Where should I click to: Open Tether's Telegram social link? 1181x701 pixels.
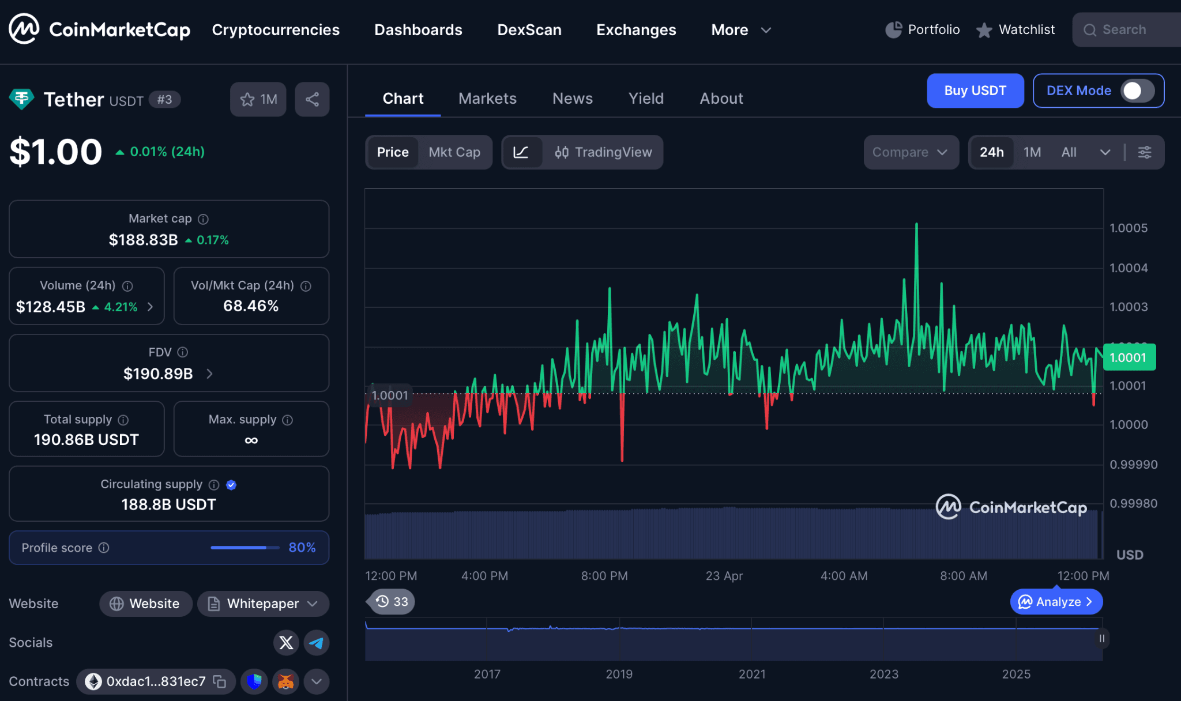(316, 642)
